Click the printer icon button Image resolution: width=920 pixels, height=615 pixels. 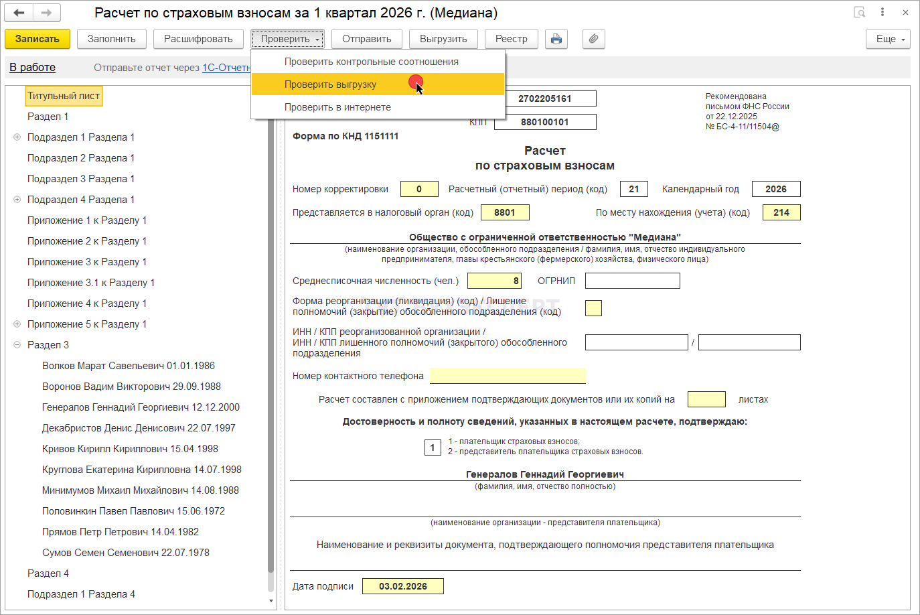(556, 39)
